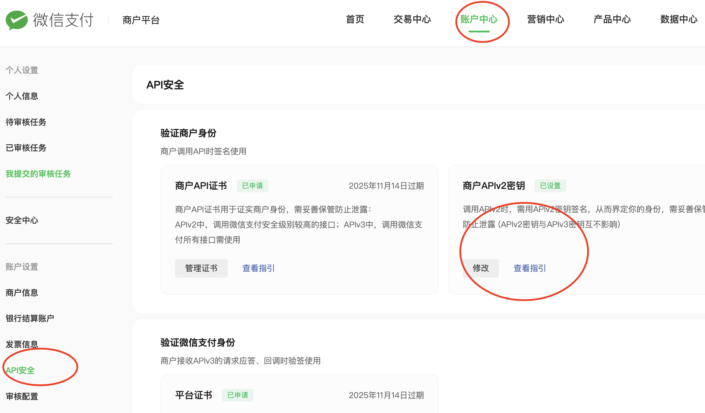Click the 管理证书 button
The width and height of the screenshot is (705, 413).
201,268
